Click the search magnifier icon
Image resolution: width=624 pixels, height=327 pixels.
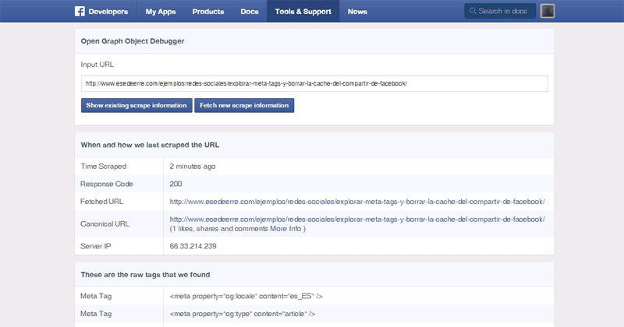pyautogui.click(x=473, y=11)
